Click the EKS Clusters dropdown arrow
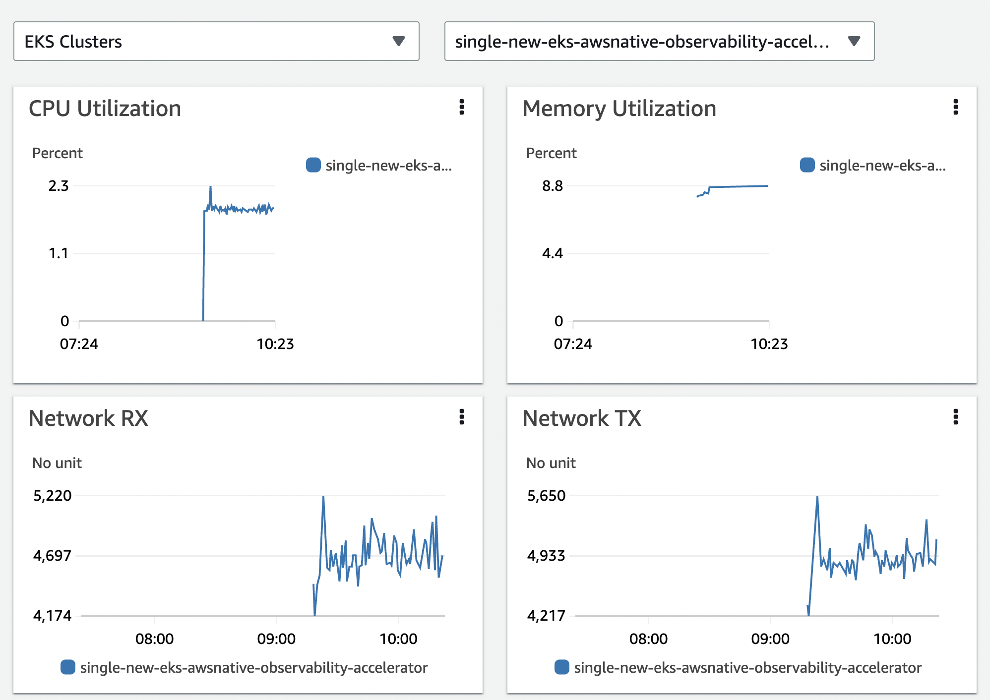Screen dimensions: 990x700 point(399,41)
